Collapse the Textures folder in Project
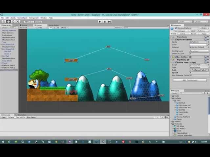 click(171, 124)
